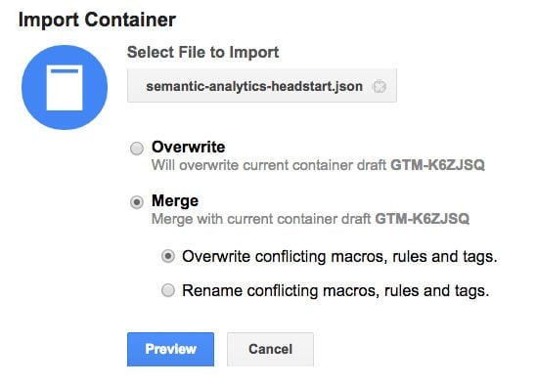
Task: Click the 'Rename conflicting macros' label text
Action: (335, 291)
